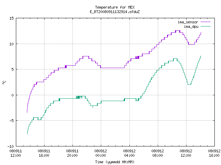221x165 pixels.
Task: Click the y-axis label 15
Action: (11, 18)
